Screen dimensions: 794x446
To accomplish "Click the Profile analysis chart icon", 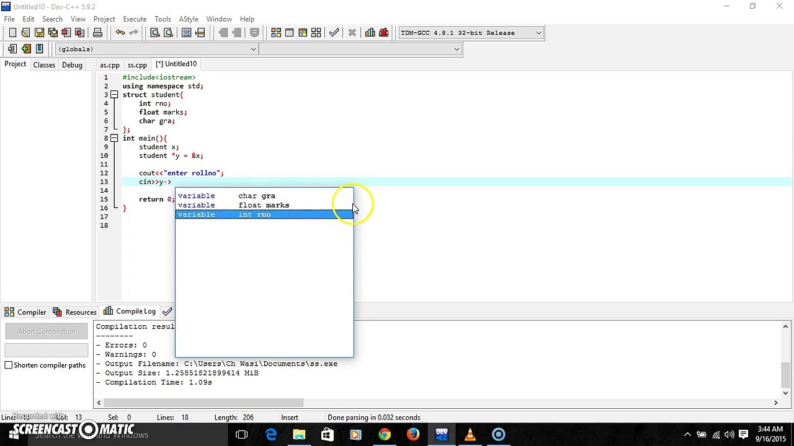I will 370,33.
